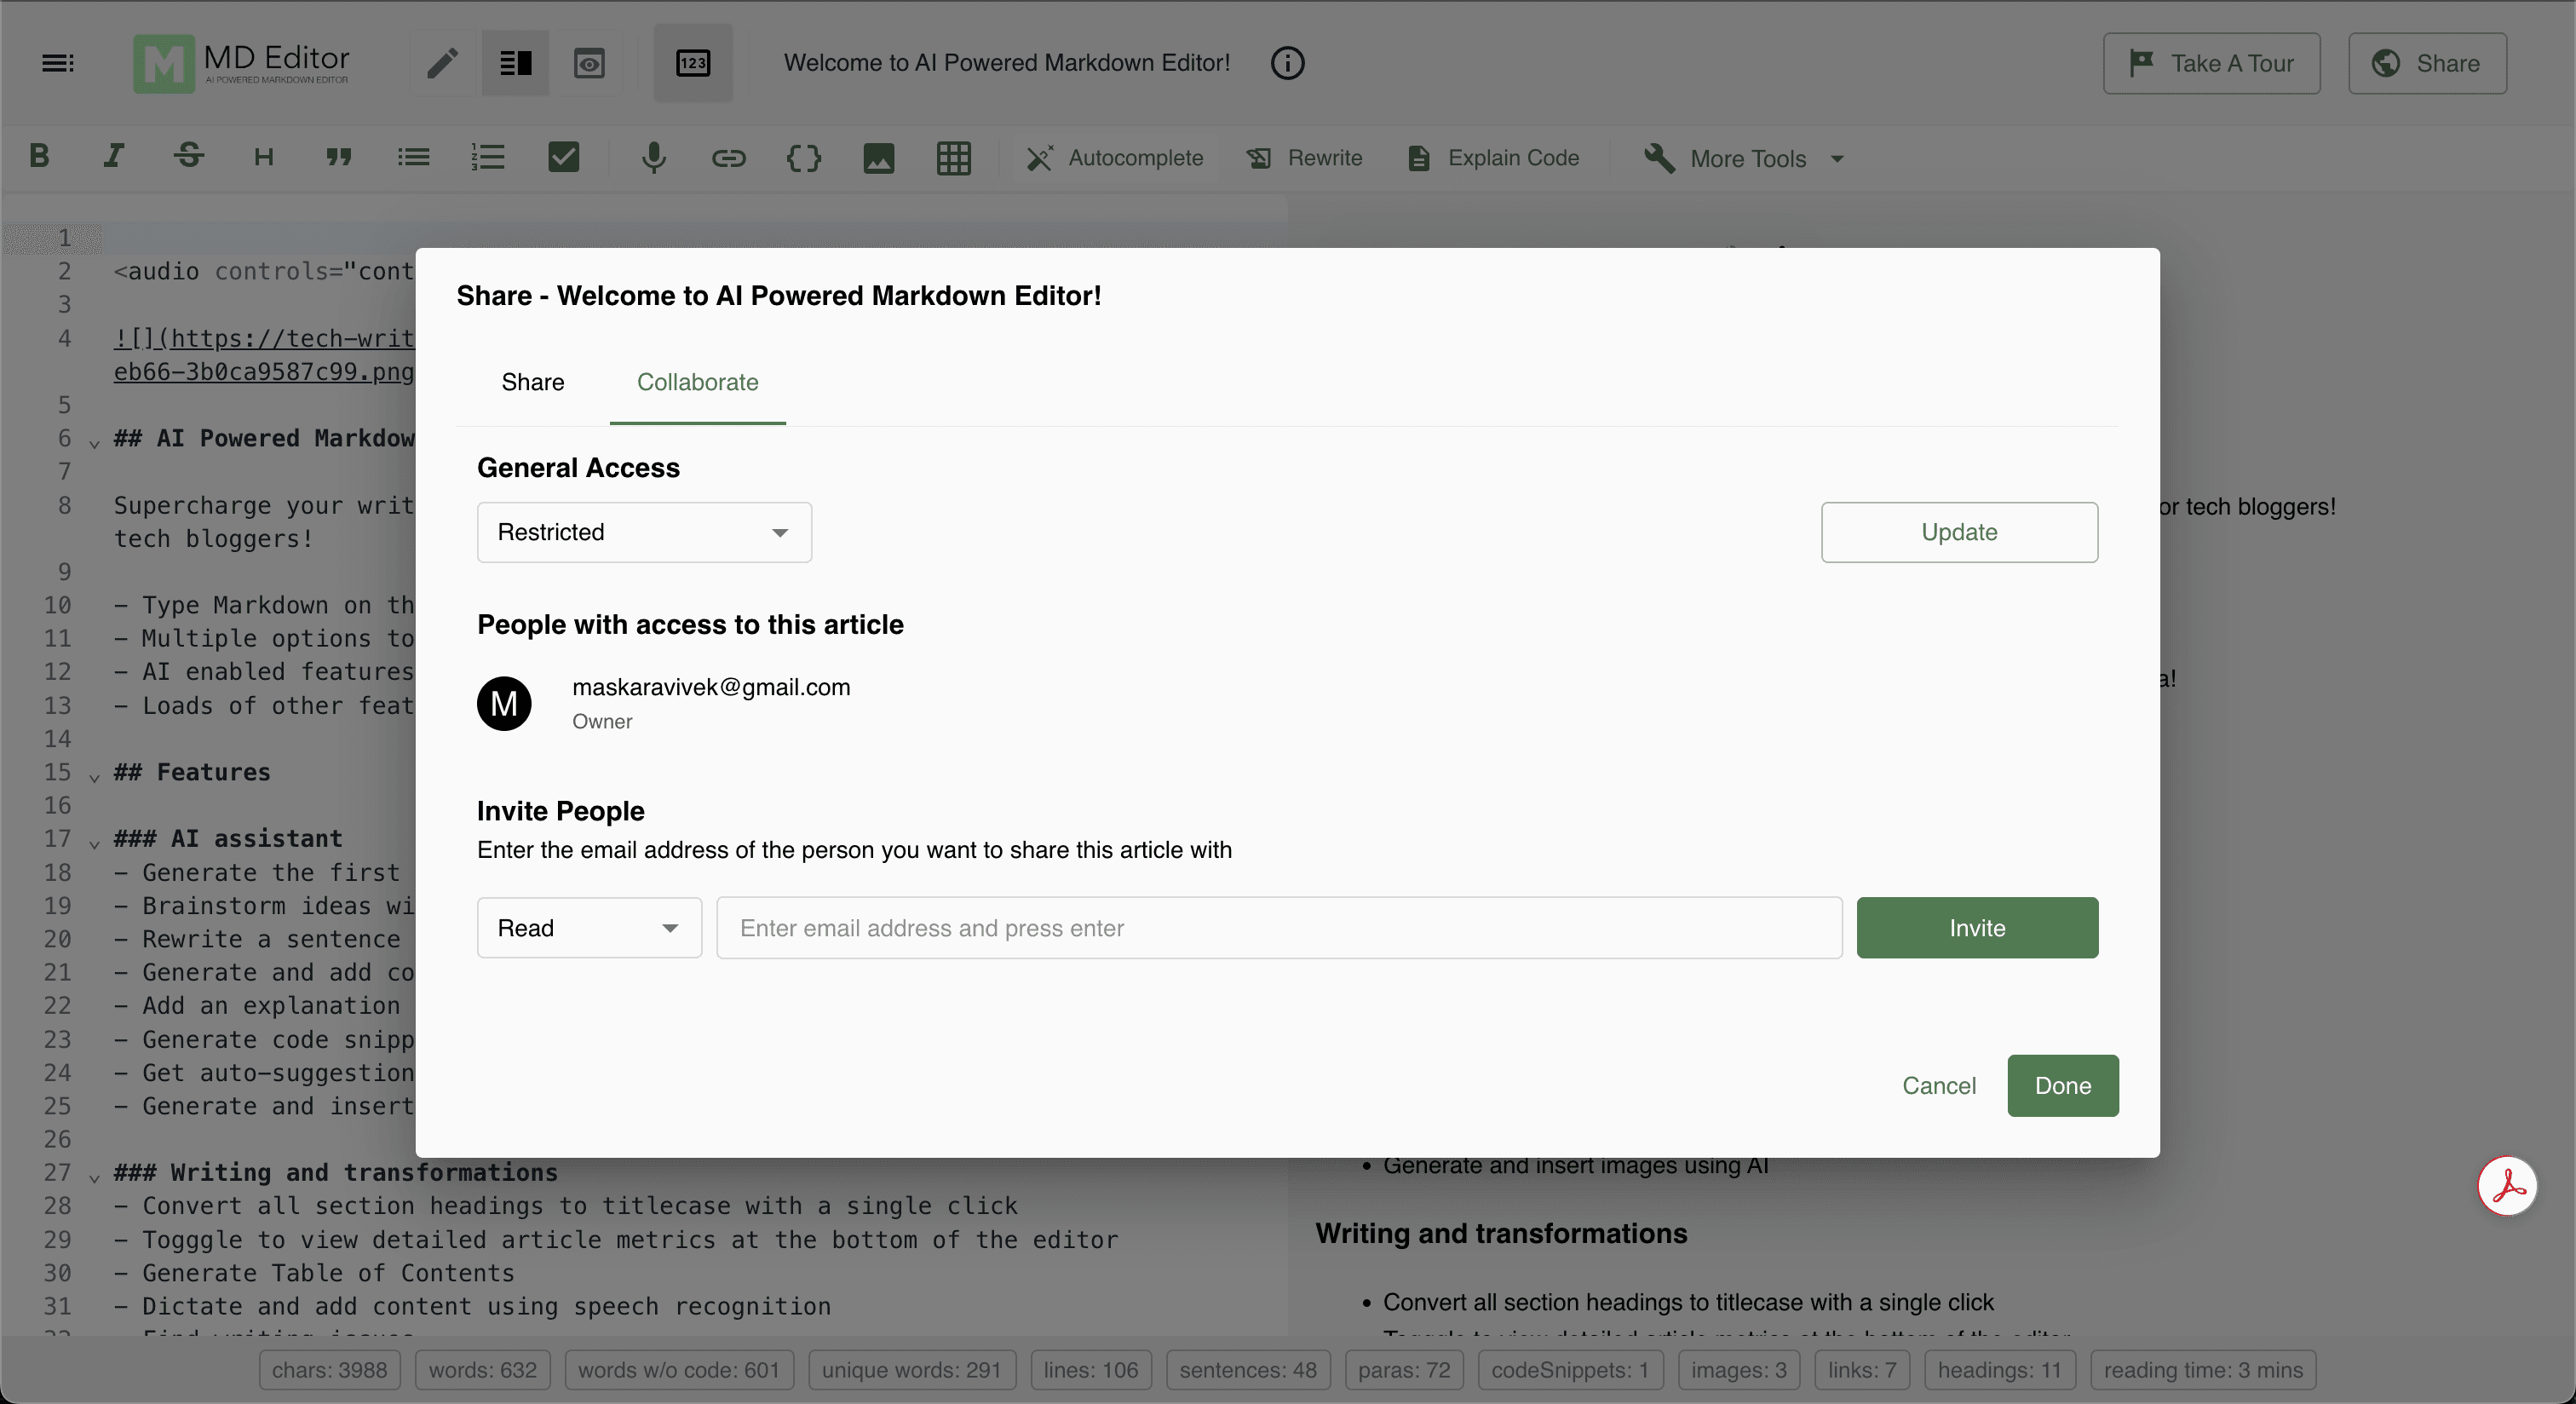
Task: Open the hamburger navigation menu
Action: [57, 63]
